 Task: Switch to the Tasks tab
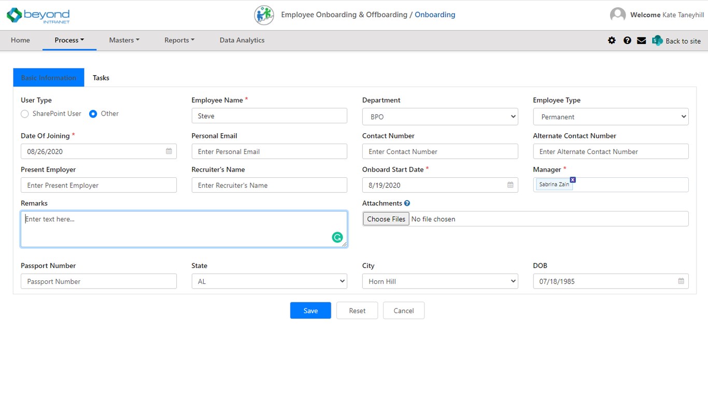pyautogui.click(x=101, y=78)
